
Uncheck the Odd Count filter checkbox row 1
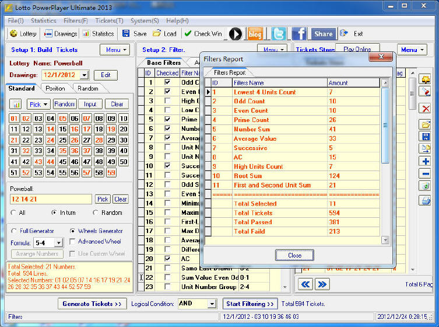(x=167, y=82)
